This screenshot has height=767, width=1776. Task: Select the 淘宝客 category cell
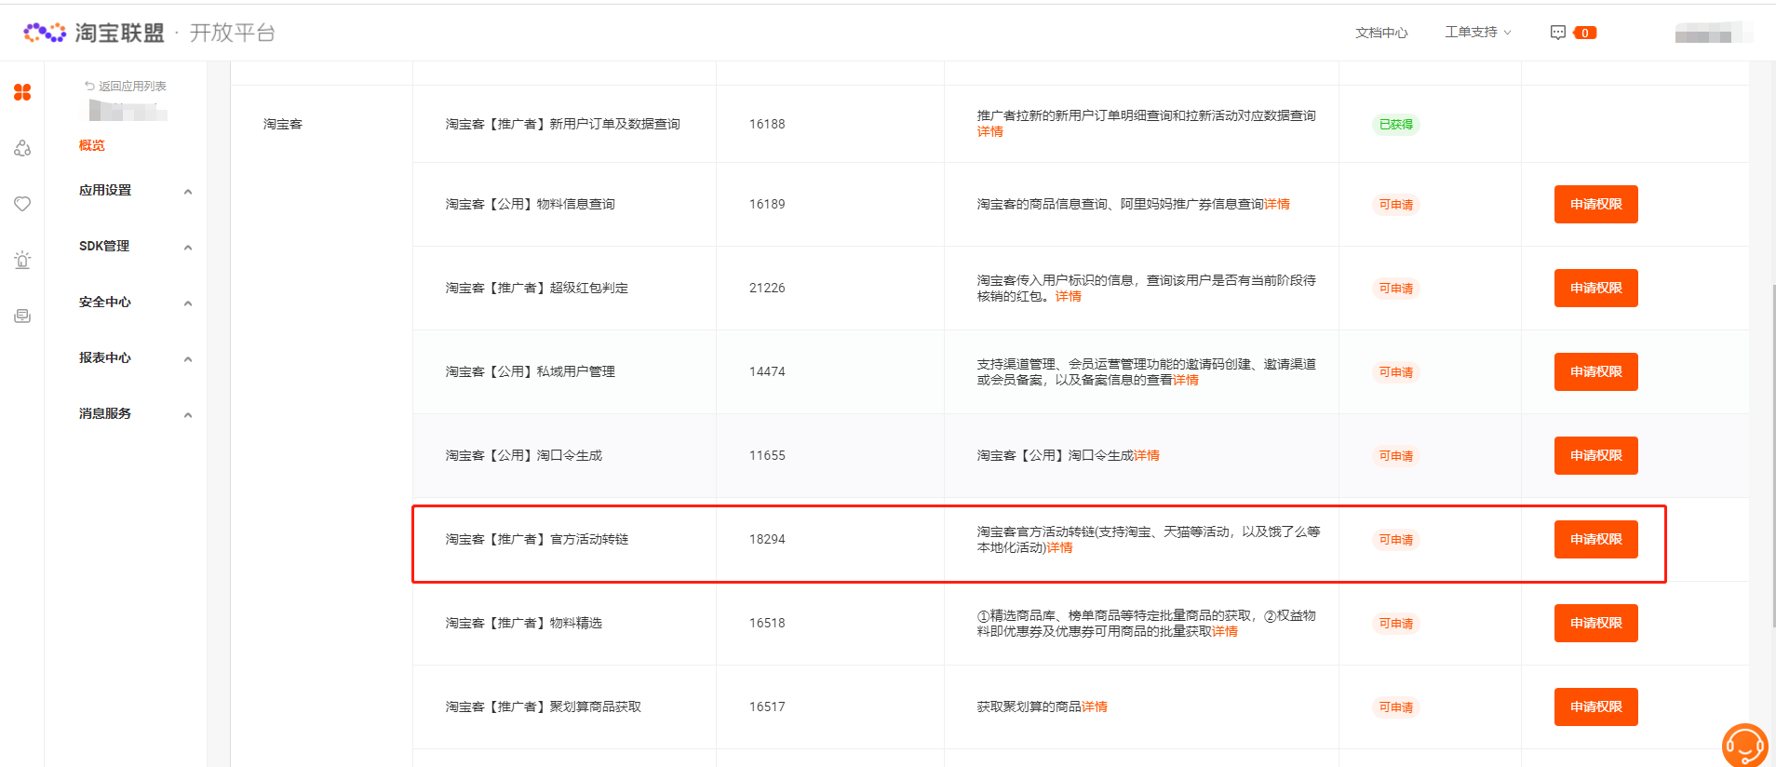[x=283, y=124]
